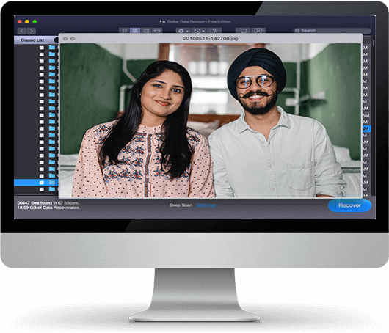
Task: Click the restore/resume scan clock icon
Action: pos(197,31)
